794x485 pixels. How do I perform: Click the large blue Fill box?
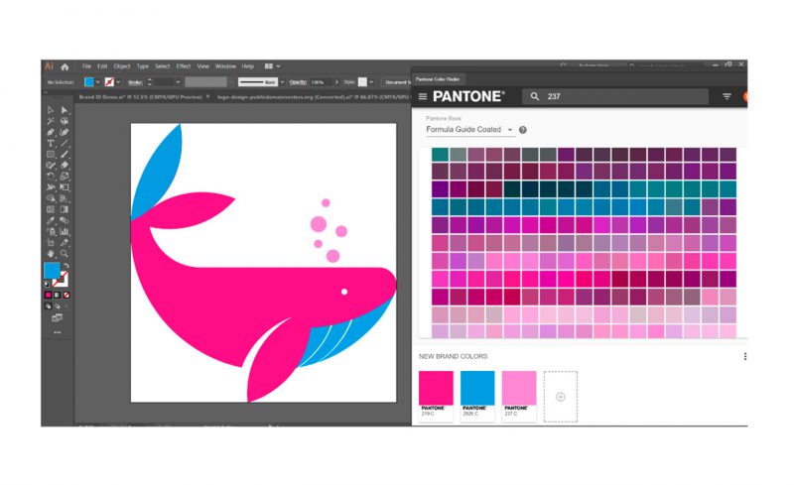[52, 271]
